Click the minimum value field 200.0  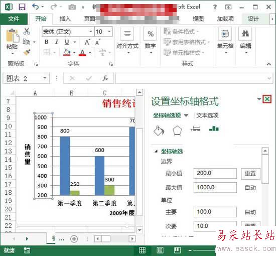[x=215, y=173]
